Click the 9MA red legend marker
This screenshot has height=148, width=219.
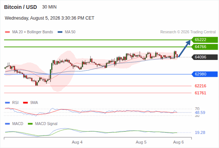click(x=25, y=103)
